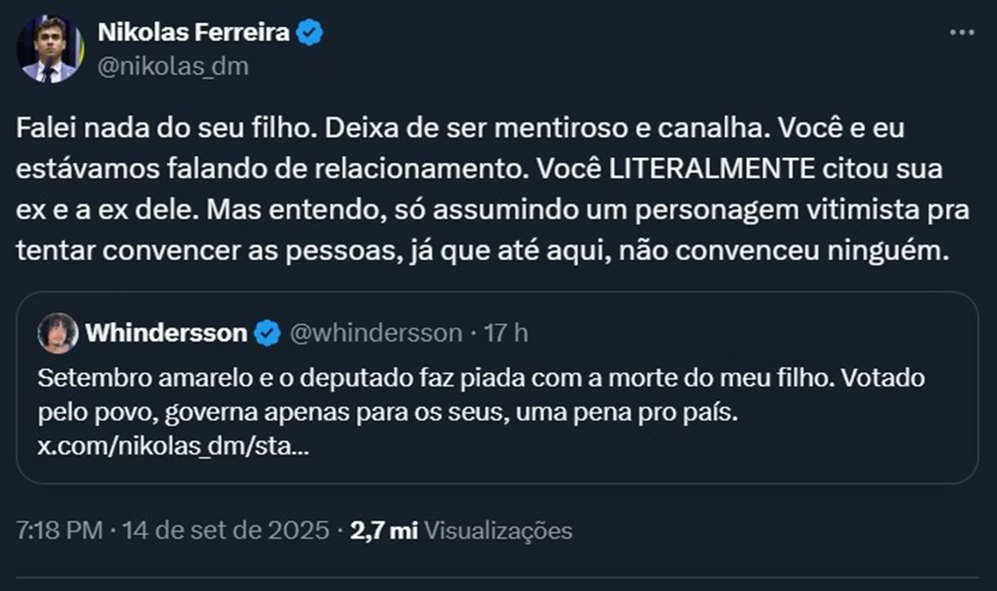Click the "2,7 mi" view count
Viewport: 997px width, 591px height.
tap(383, 530)
